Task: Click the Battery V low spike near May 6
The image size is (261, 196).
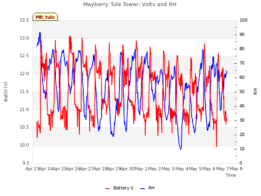Action: 217,146
